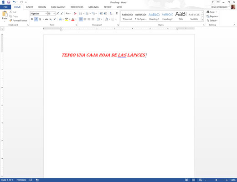
Task: Switch to Read Mode view
Action: coord(186,180)
